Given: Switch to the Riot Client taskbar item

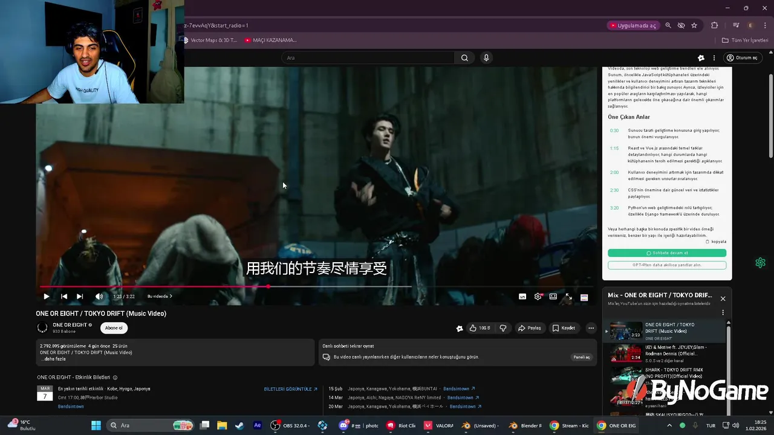Looking at the screenshot, I should 402,425.
